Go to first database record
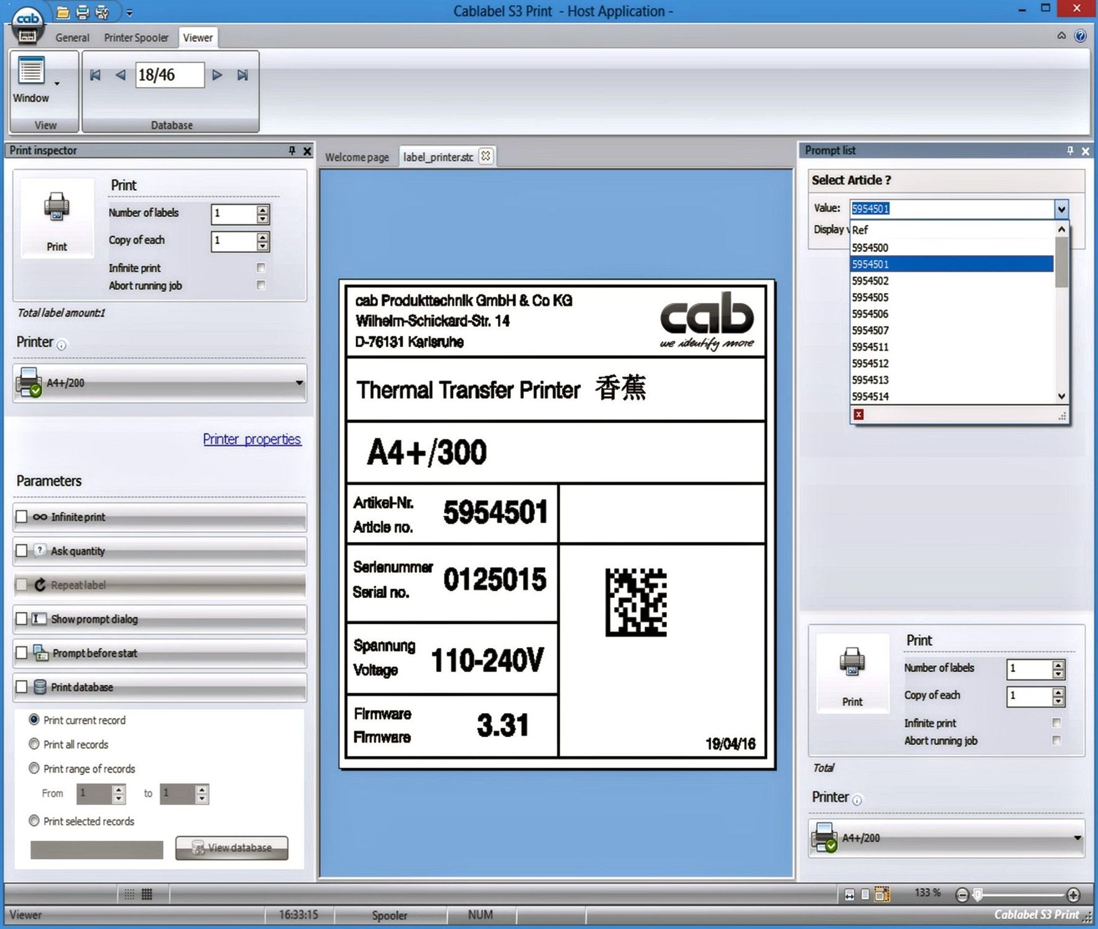Screen dimensions: 1098x929 tap(95, 75)
